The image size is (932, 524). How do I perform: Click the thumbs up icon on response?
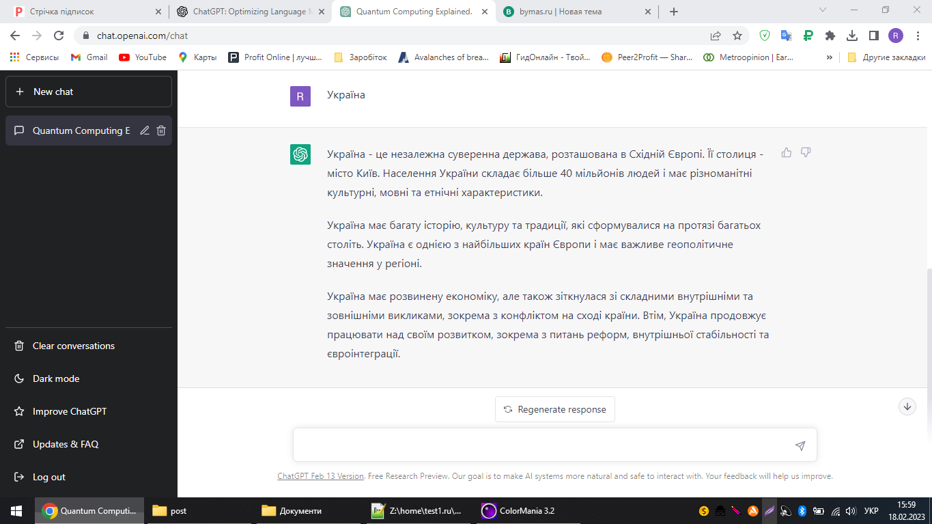pos(787,152)
